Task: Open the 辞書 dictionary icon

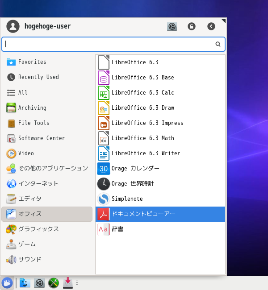Action: (x=104, y=229)
